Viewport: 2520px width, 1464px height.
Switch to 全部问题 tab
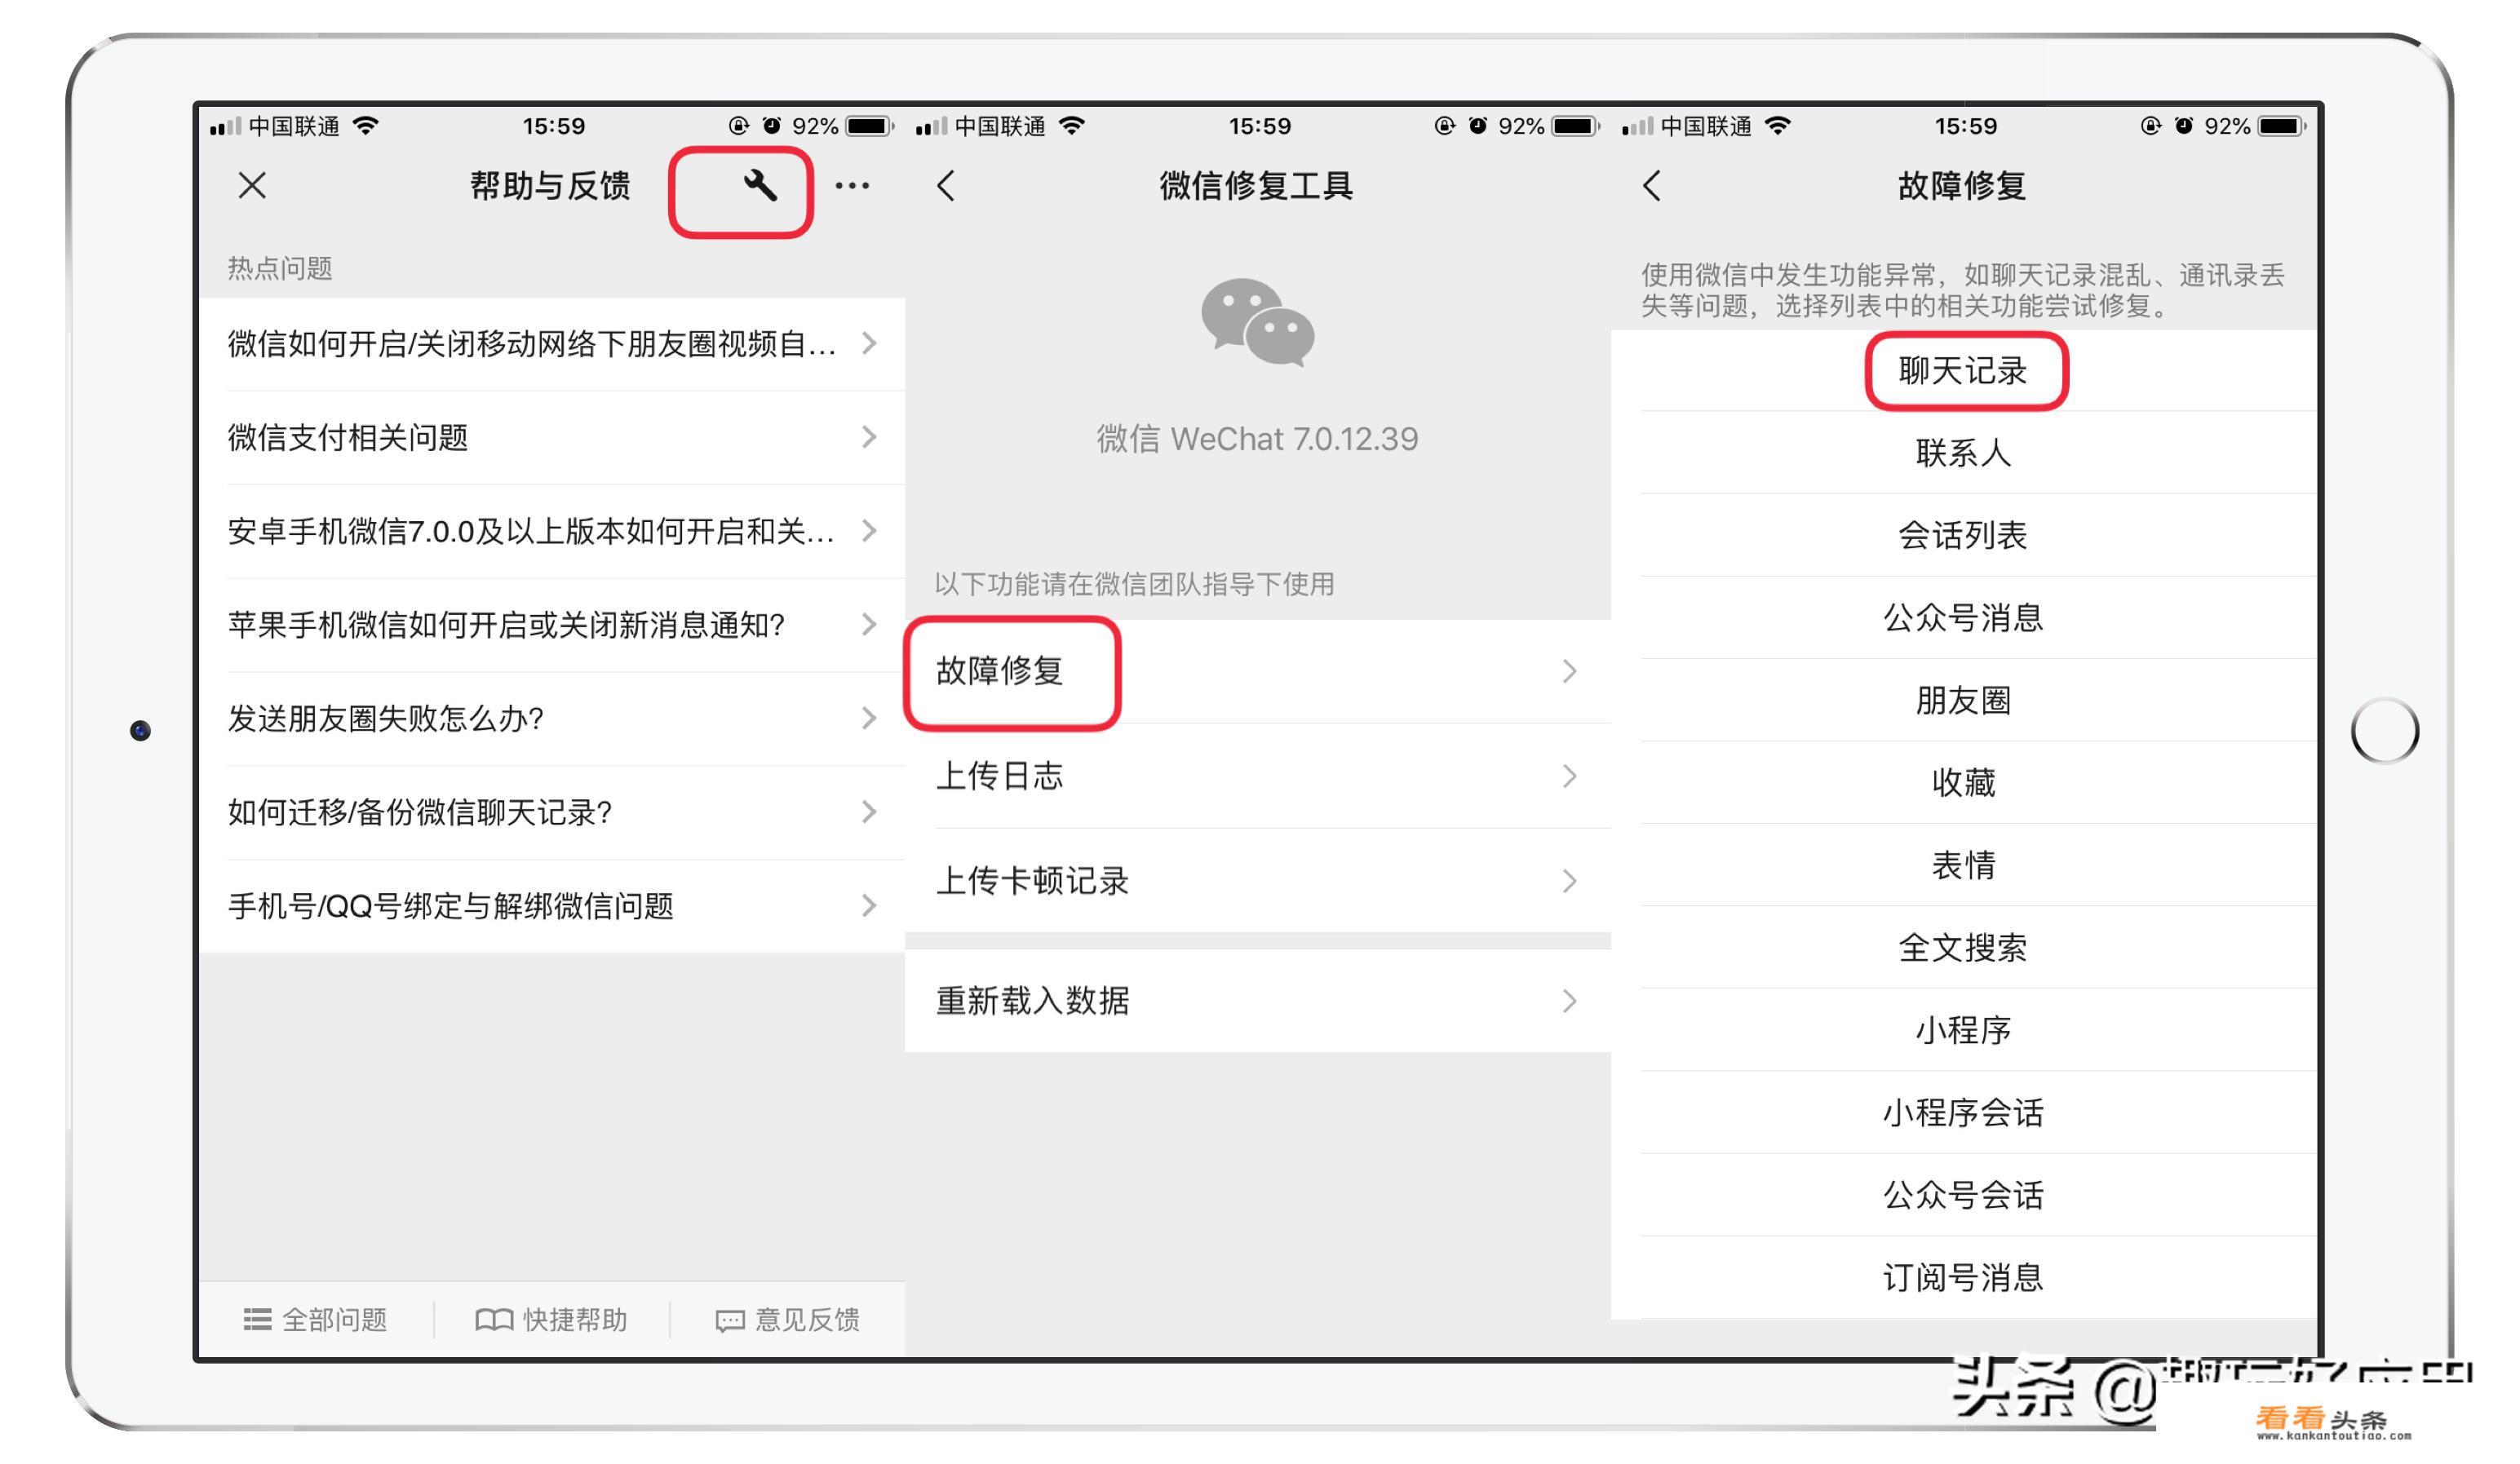(x=316, y=1320)
